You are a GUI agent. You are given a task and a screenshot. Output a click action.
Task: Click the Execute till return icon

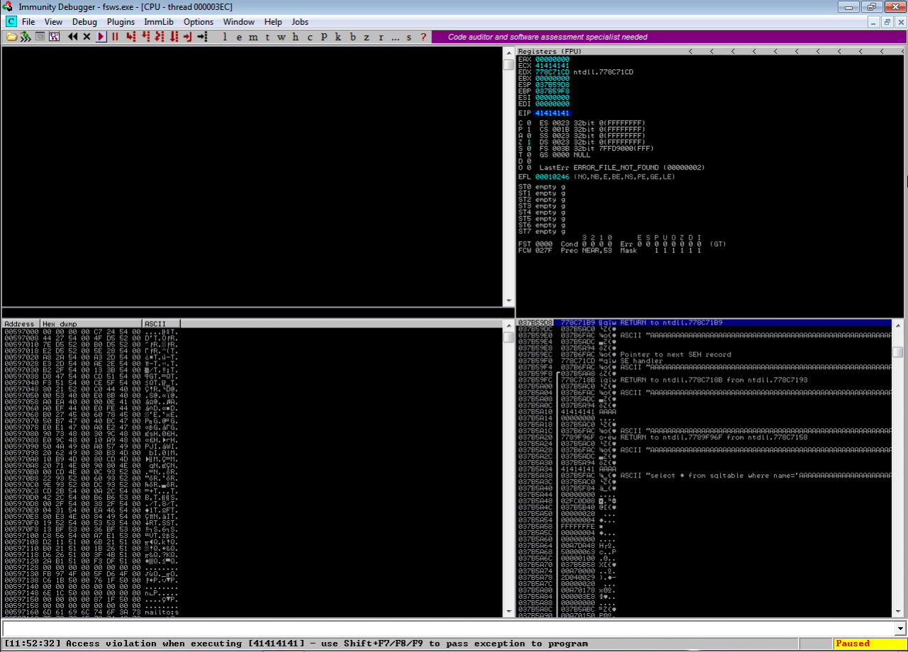tap(187, 37)
